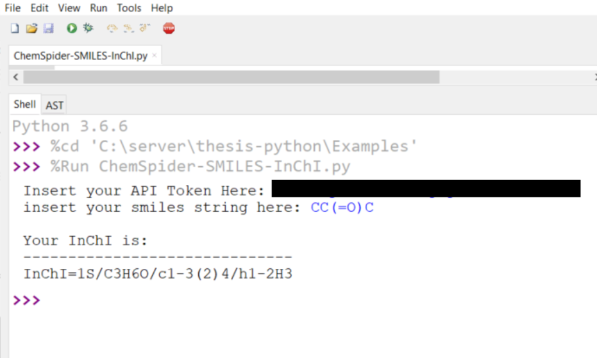Click the Step over icon

click(112, 28)
